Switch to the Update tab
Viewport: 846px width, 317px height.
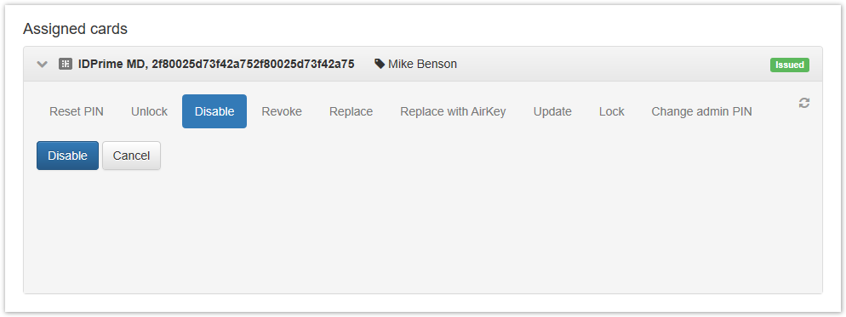552,111
